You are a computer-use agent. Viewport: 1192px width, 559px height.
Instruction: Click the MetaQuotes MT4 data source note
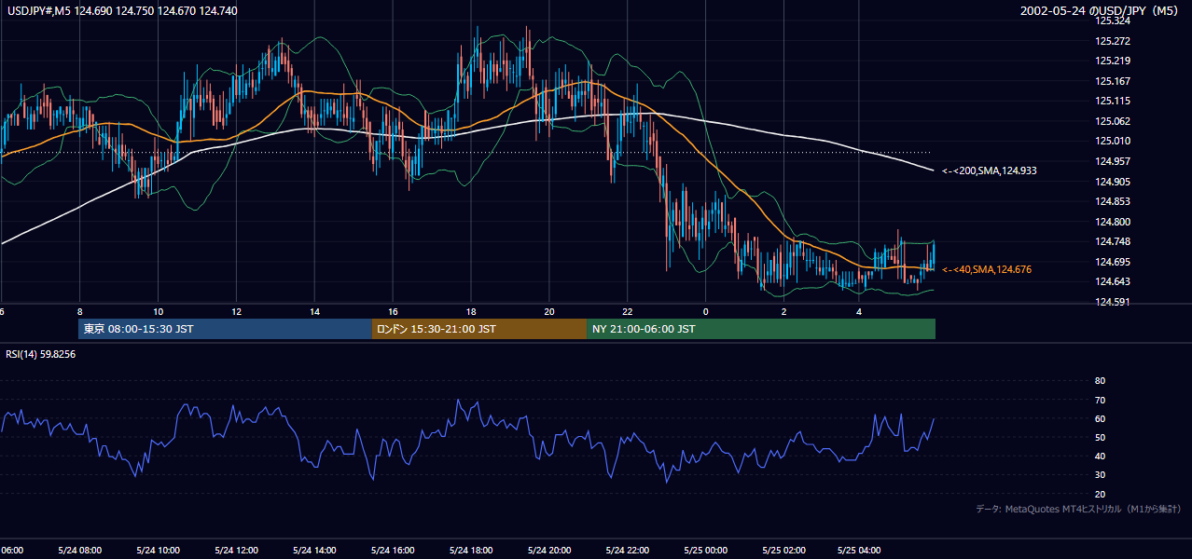[x=1079, y=509]
